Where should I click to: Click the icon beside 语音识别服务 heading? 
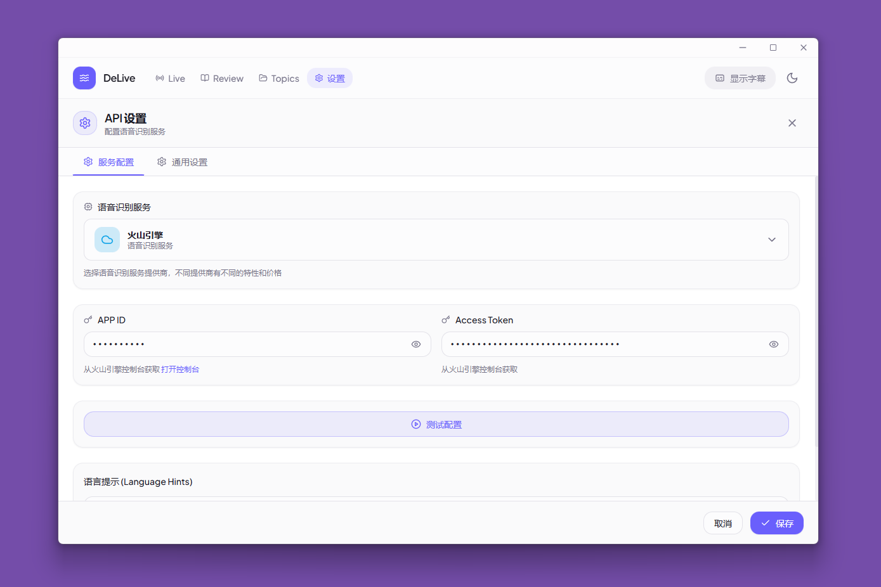88,207
